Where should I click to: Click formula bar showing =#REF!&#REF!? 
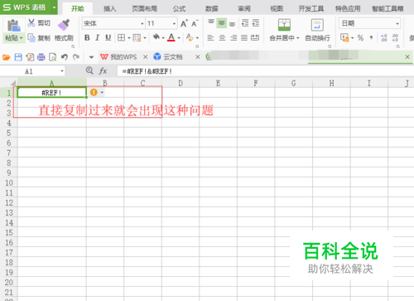(265, 71)
